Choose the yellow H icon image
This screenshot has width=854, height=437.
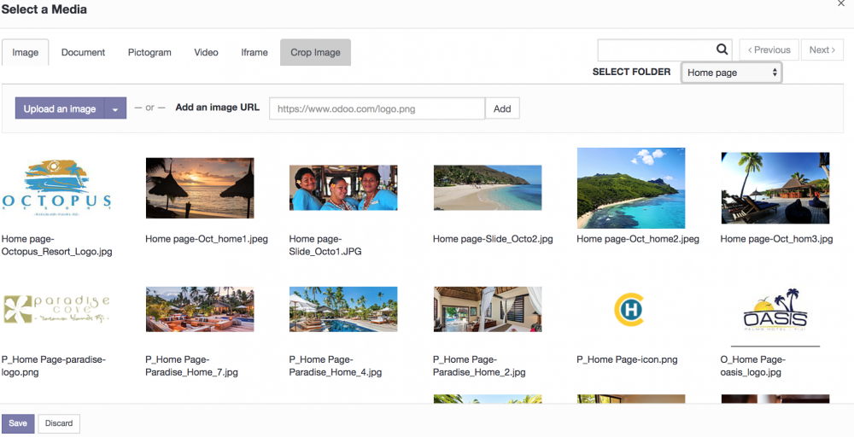[629, 309]
